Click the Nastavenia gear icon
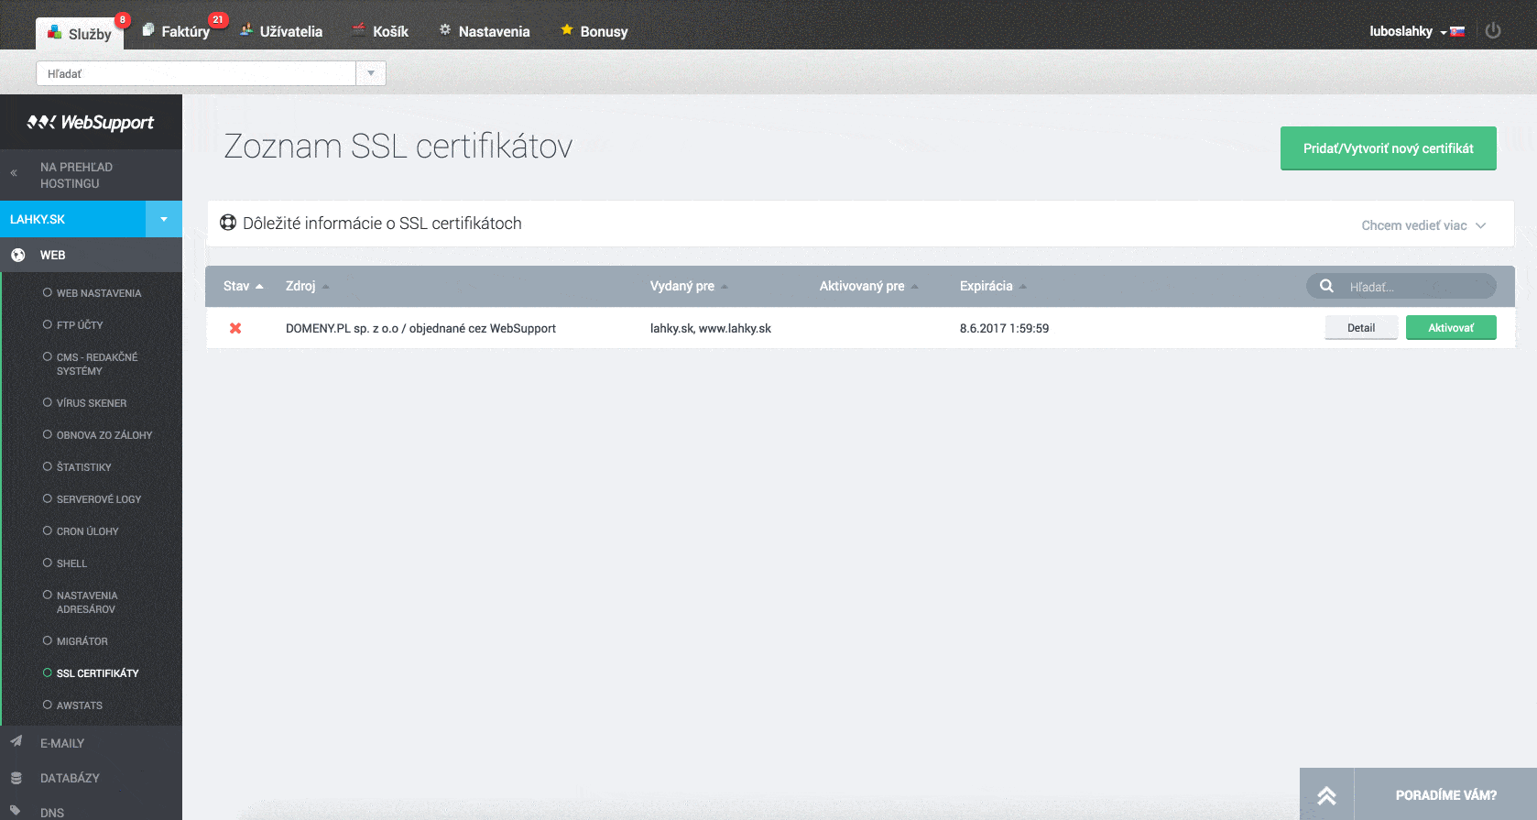Screen dimensions: 1537x820 click(x=445, y=29)
